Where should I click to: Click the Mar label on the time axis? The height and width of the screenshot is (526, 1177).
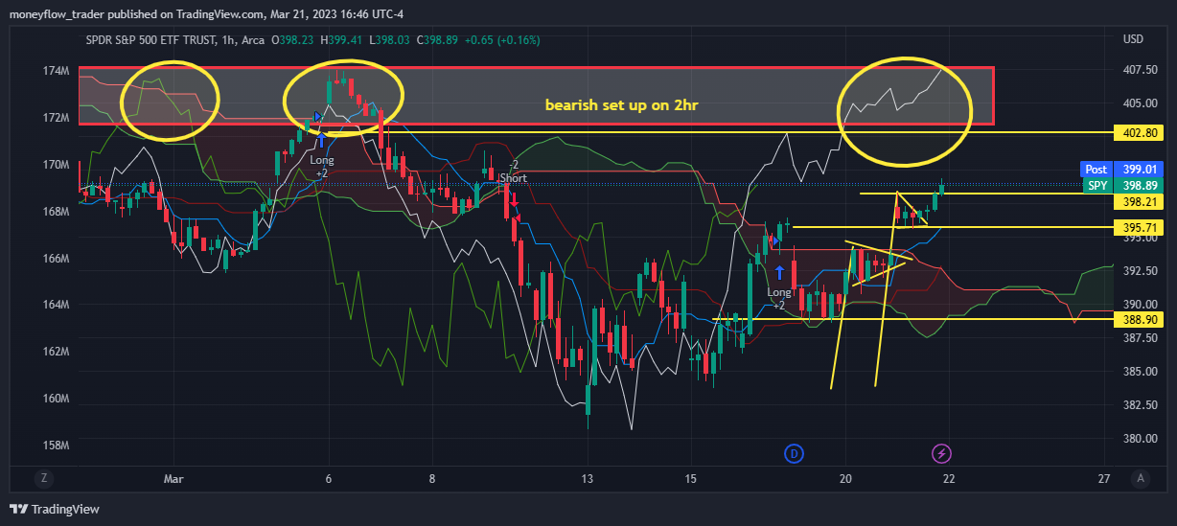pyautogui.click(x=173, y=477)
